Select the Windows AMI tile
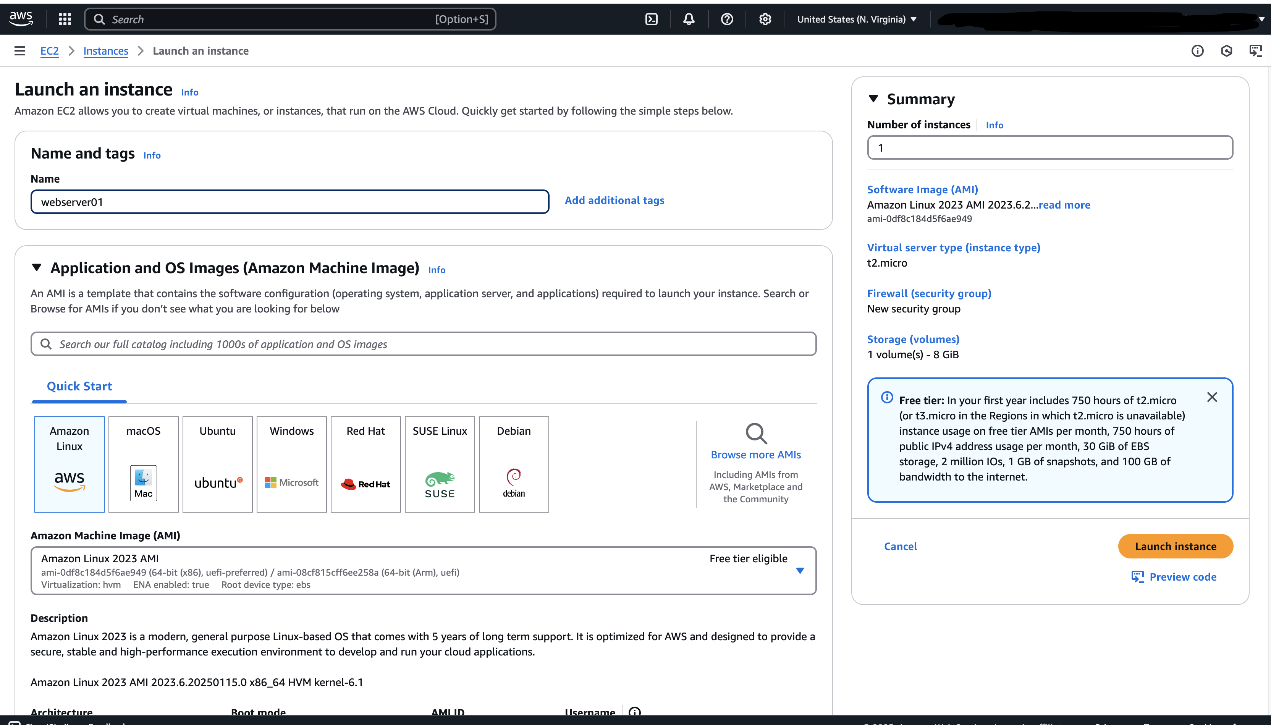 (x=292, y=464)
